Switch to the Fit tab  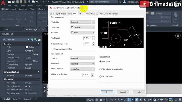80,14
